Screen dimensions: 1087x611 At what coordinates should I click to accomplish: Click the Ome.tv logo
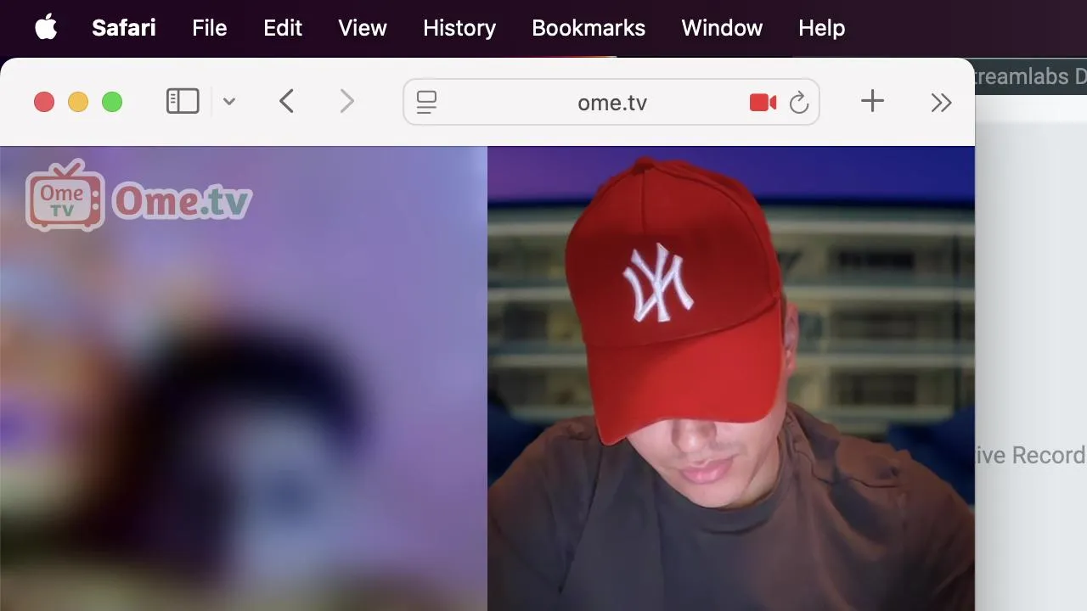[x=138, y=197]
